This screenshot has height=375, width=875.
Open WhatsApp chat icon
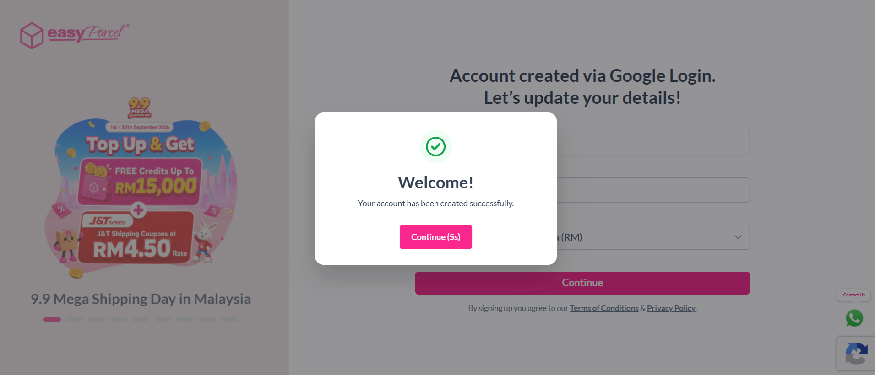pos(854,318)
